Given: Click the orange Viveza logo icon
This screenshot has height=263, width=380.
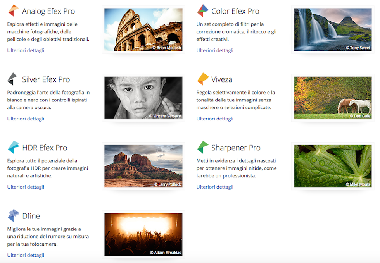Looking at the screenshot, I should 203,79.
